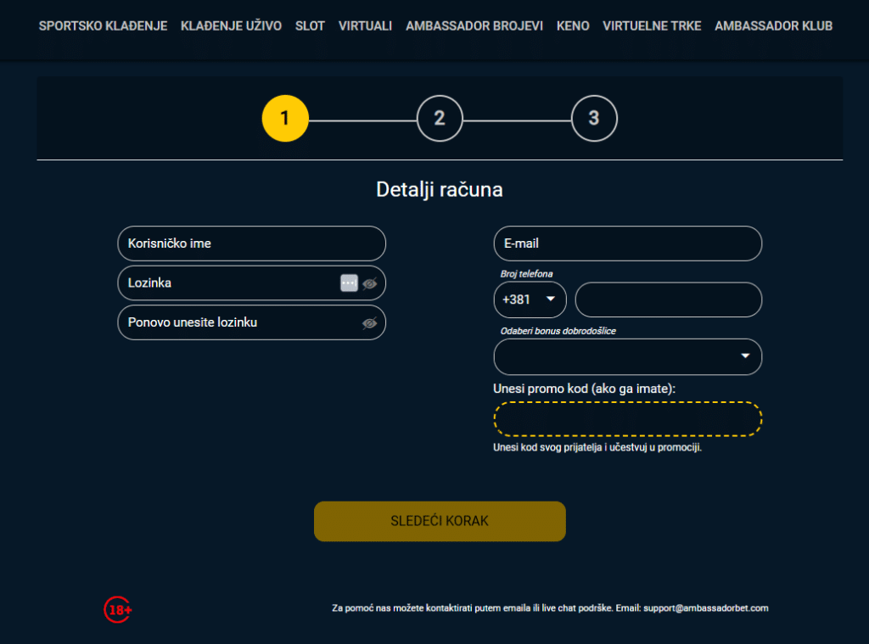The height and width of the screenshot is (644, 869).
Task: Focus the Korisničko ime field
Action: [x=251, y=244]
